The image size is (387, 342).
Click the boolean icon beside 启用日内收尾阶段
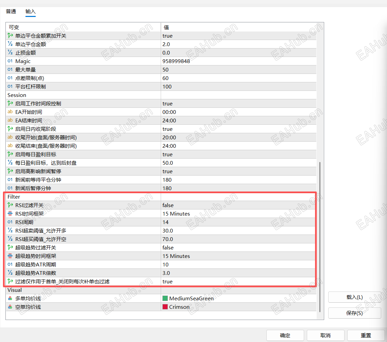pyautogui.click(x=10, y=129)
